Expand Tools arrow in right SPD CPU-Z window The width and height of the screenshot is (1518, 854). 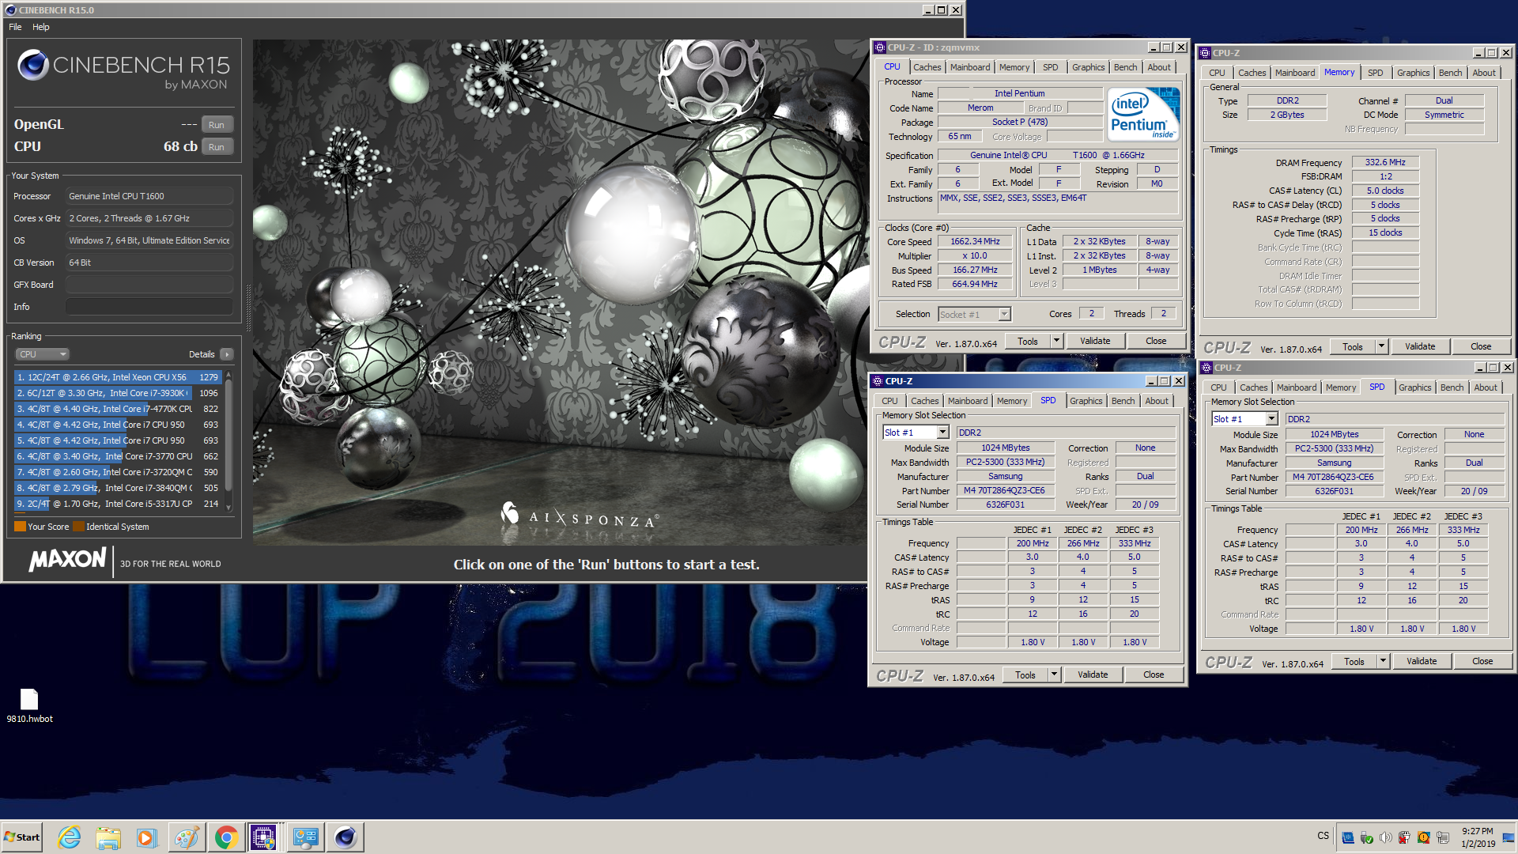click(1383, 661)
